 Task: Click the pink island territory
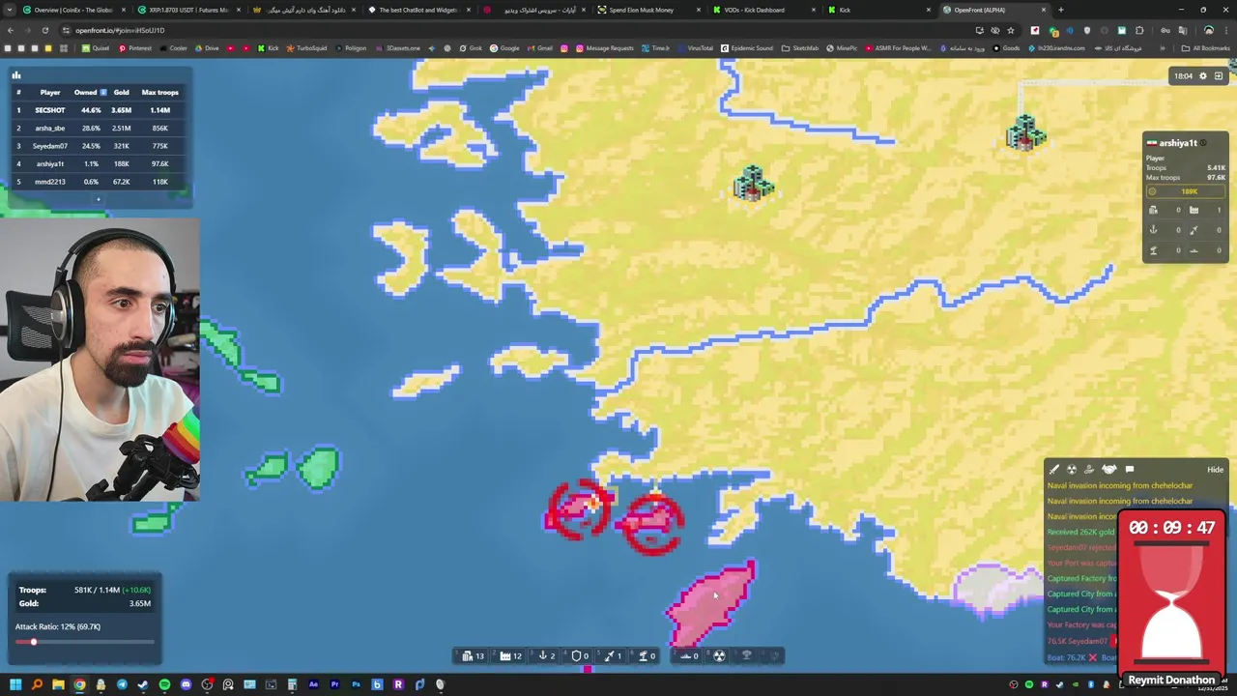713,605
